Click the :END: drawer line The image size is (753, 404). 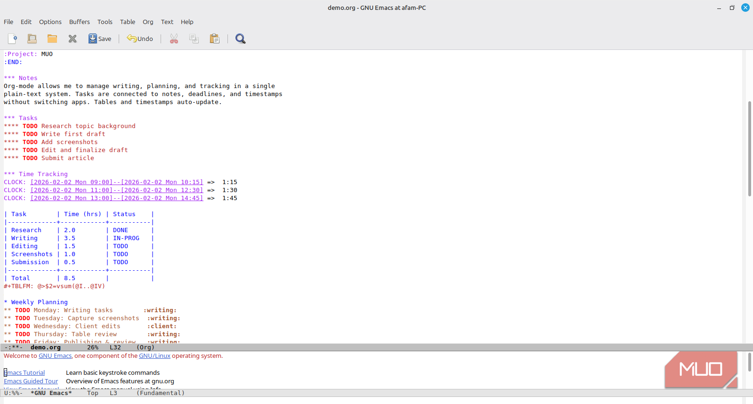[13, 62]
